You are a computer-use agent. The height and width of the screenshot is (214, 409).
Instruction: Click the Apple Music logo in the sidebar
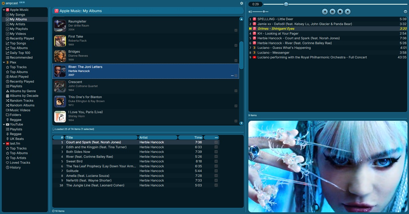coord(7,10)
